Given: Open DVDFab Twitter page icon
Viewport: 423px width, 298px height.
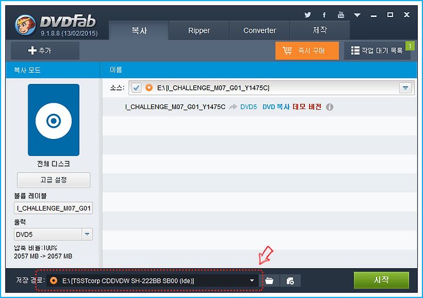Looking at the screenshot, I should tap(307, 15).
